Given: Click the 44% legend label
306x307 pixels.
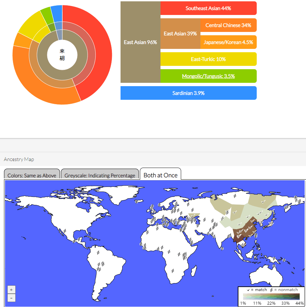Looking at the screenshot, I should pos(299,303).
